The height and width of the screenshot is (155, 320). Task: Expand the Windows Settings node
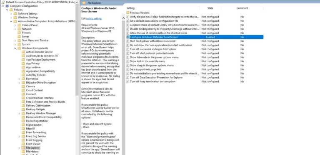(11, 18)
